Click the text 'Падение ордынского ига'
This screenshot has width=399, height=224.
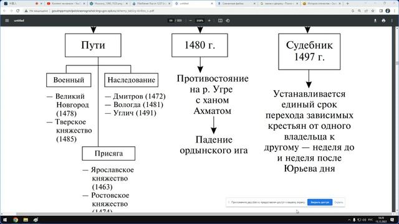[214, 145]
